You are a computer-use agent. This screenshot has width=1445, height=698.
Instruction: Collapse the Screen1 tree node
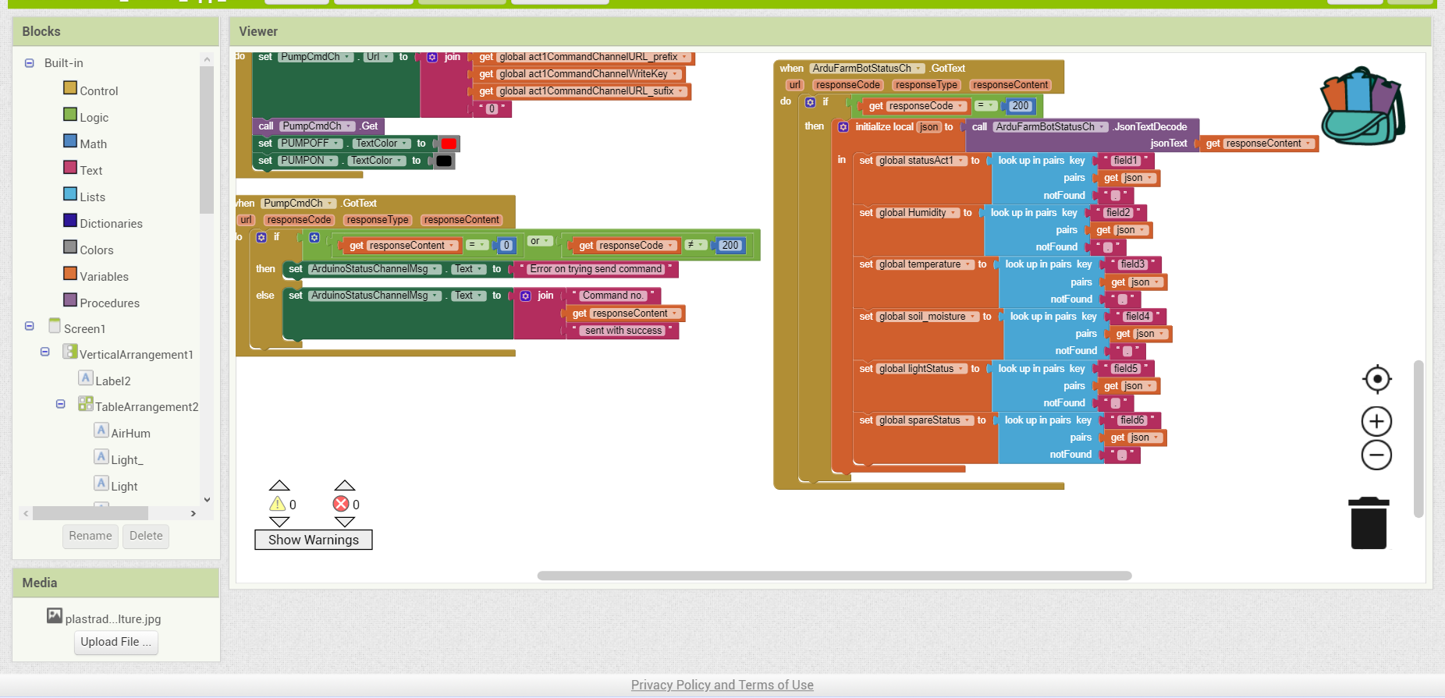click(x=30, y=326)
